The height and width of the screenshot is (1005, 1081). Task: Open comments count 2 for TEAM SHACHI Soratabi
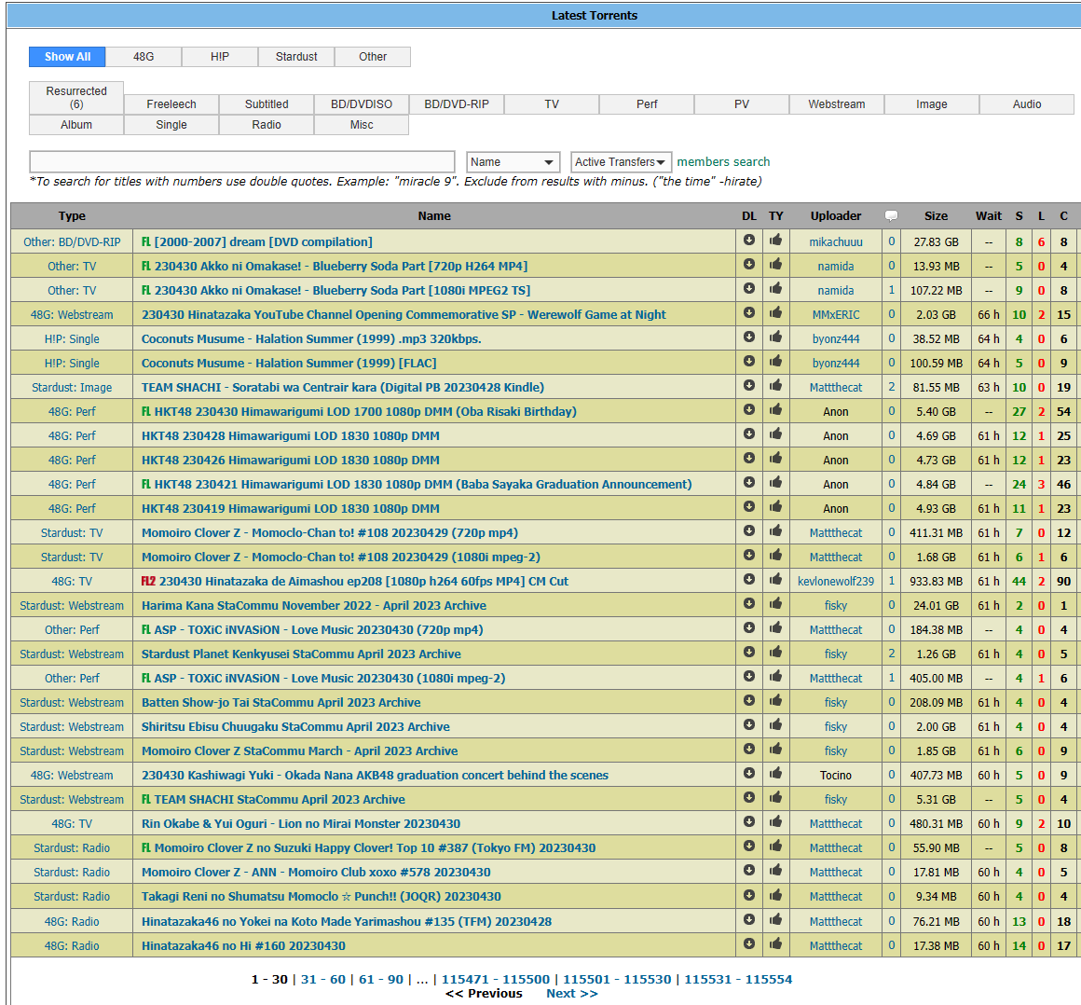coord(892,387)
